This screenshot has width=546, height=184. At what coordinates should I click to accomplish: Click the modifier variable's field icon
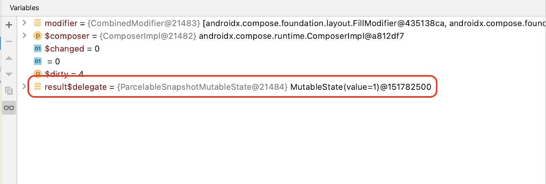[x=38, y=23]
